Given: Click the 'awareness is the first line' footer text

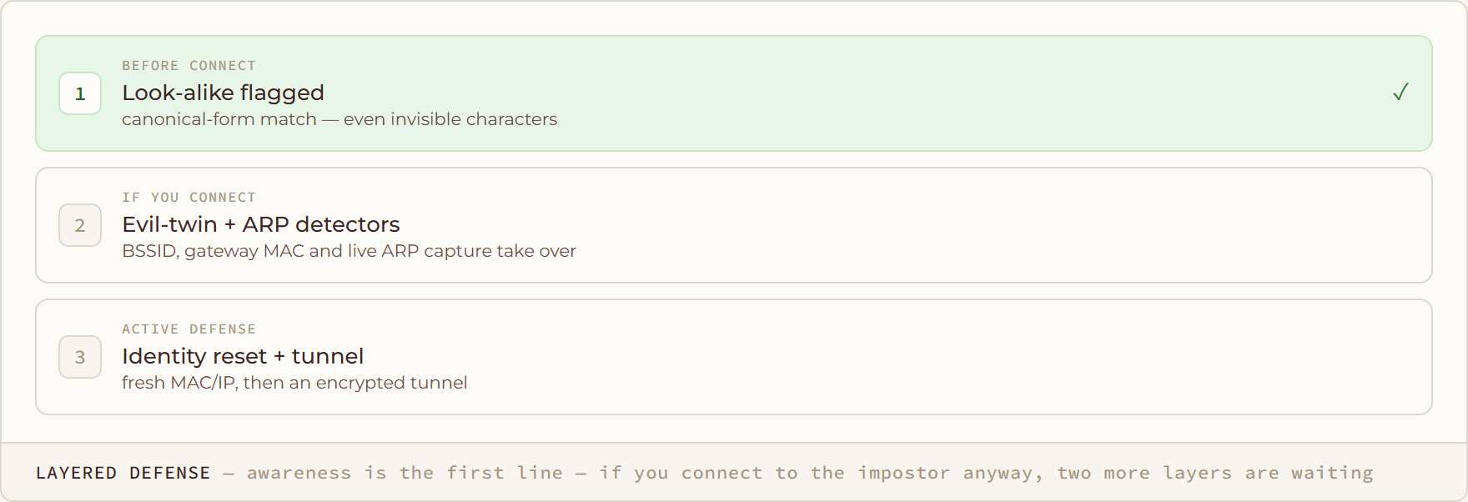Looking at the screenshot, I should 405,473.
